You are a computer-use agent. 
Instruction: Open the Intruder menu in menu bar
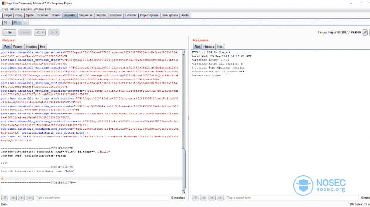point(14,9)
